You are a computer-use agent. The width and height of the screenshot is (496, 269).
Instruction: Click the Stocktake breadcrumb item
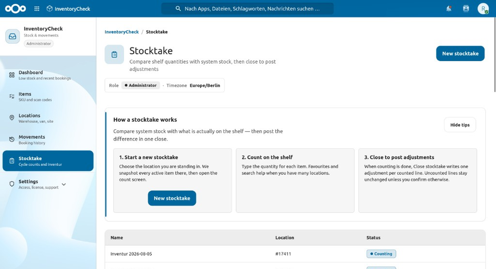(x=157, y=32)
